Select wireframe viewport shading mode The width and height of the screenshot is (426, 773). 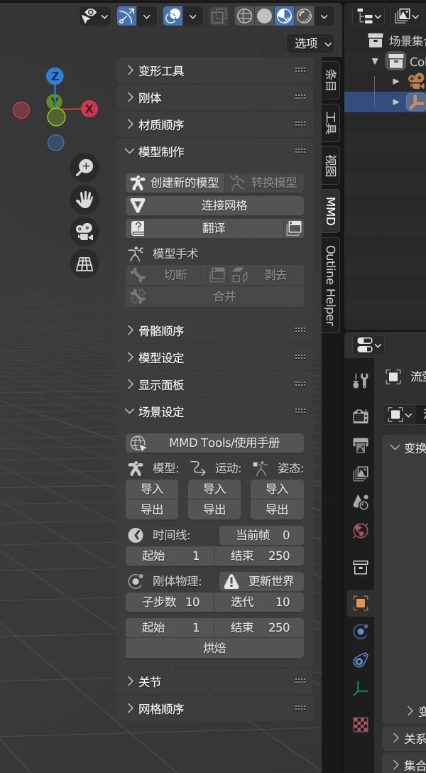click(x=244, y=16)
